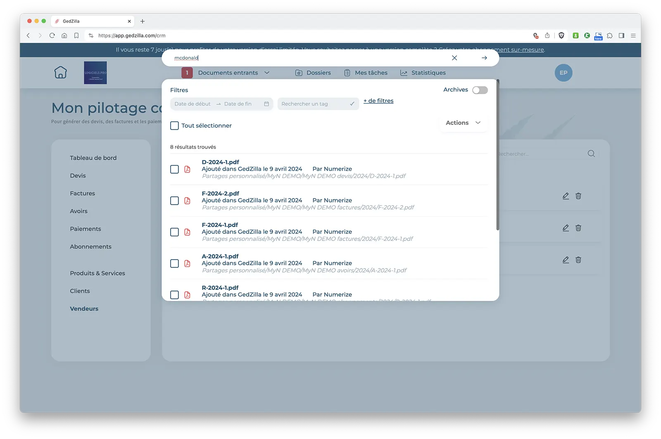Image resolution: width=661 pixels, height=439 pixels.
Task: Click the PDF icon for F-2024-1.pdf
Action: [x=187, y=232]
